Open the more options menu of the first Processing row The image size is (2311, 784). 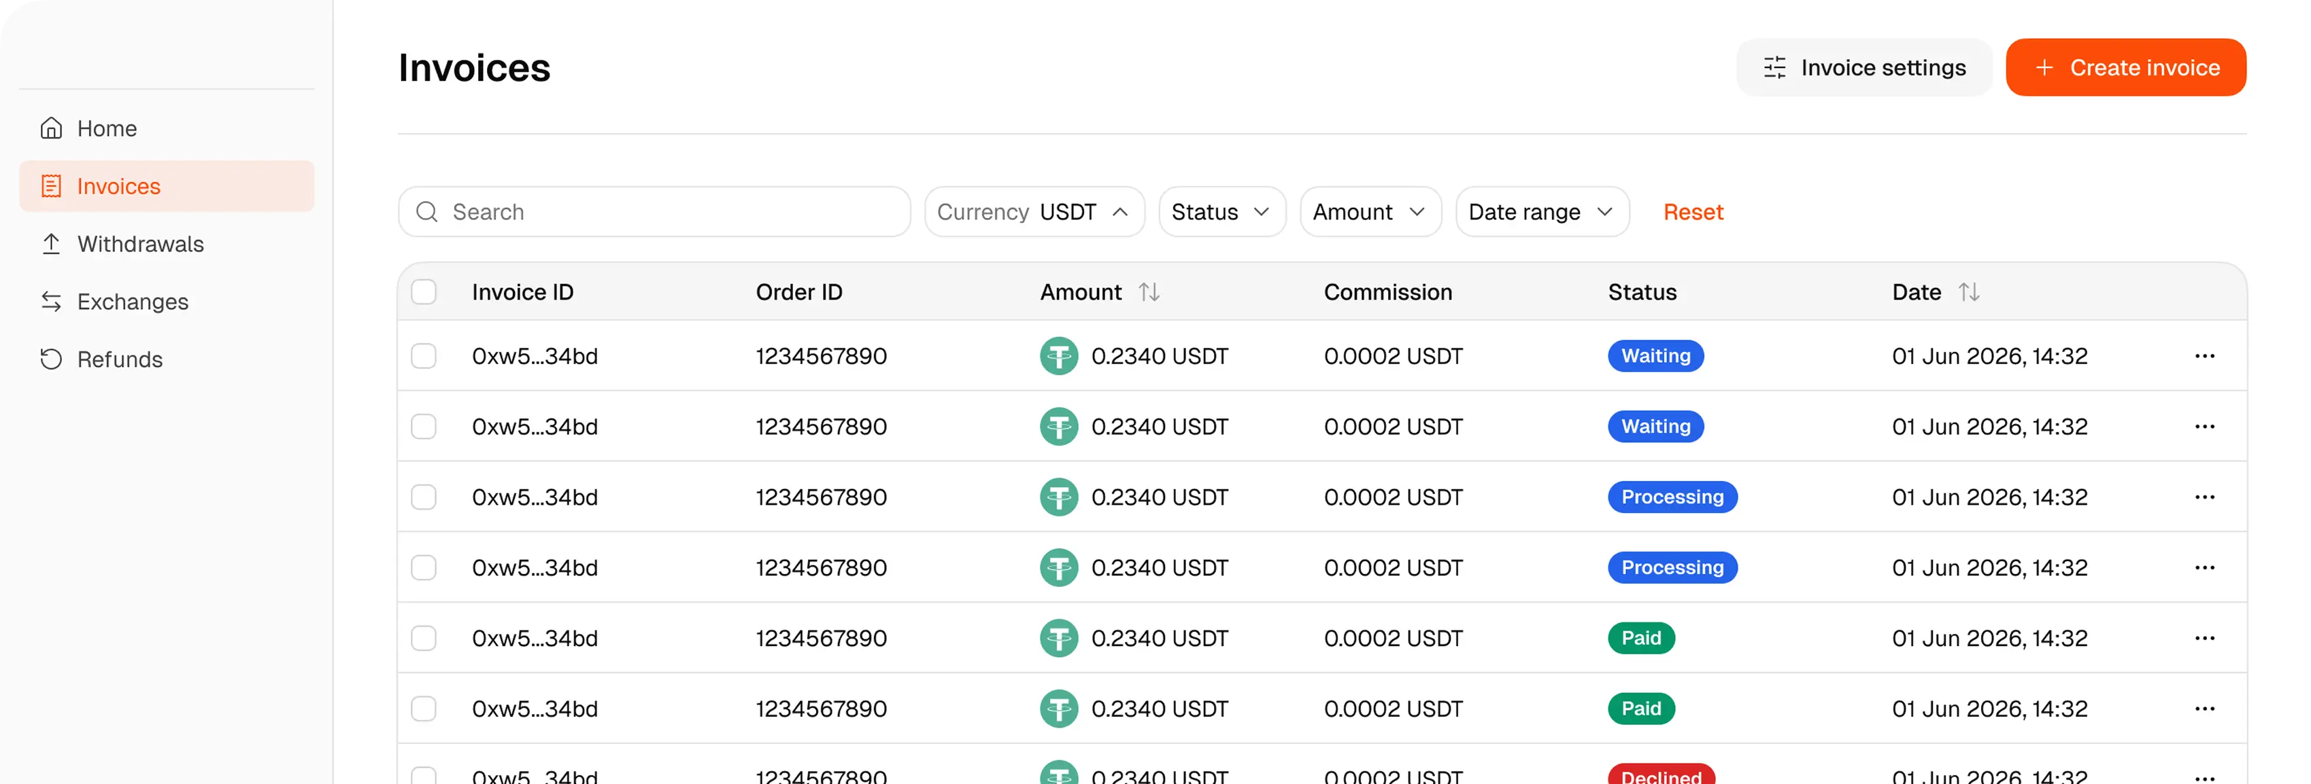tap(2204, 497)
